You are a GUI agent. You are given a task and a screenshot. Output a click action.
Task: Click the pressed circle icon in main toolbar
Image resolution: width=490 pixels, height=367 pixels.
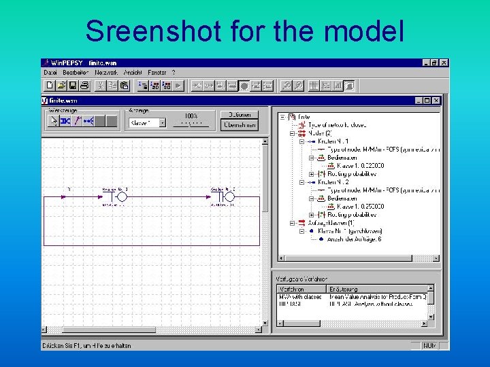click(244, 86)
